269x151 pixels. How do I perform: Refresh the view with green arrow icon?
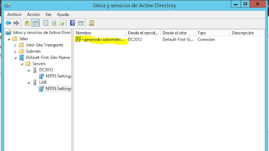point(54,23)
